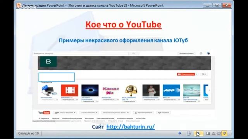Click the account avatar icon at far right
The width and height of the screenshot is (248, 139).
(208, 53)
